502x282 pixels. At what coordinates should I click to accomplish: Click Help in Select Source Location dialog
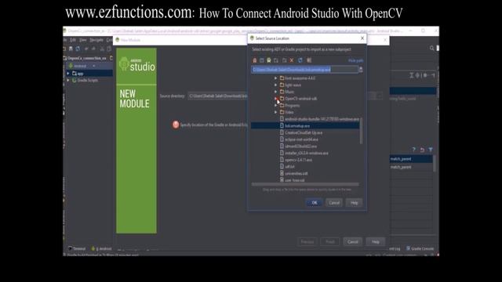pos(354,203)
